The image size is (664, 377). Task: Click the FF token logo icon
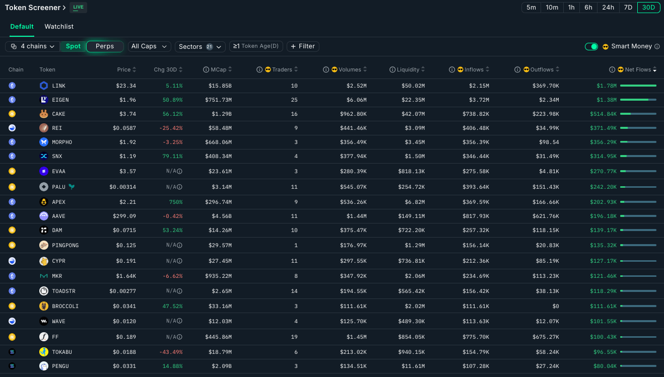point(44,336)
